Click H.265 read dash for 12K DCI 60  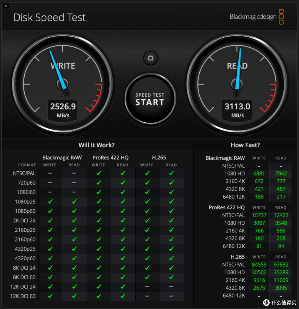tap(171, 296)
